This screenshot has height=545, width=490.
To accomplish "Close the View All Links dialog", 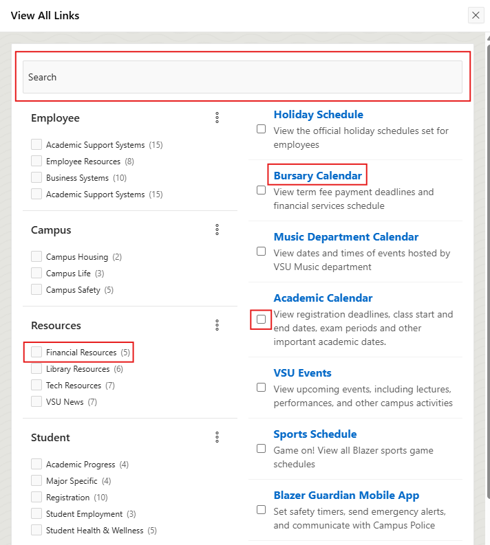I will coord(476,15).
